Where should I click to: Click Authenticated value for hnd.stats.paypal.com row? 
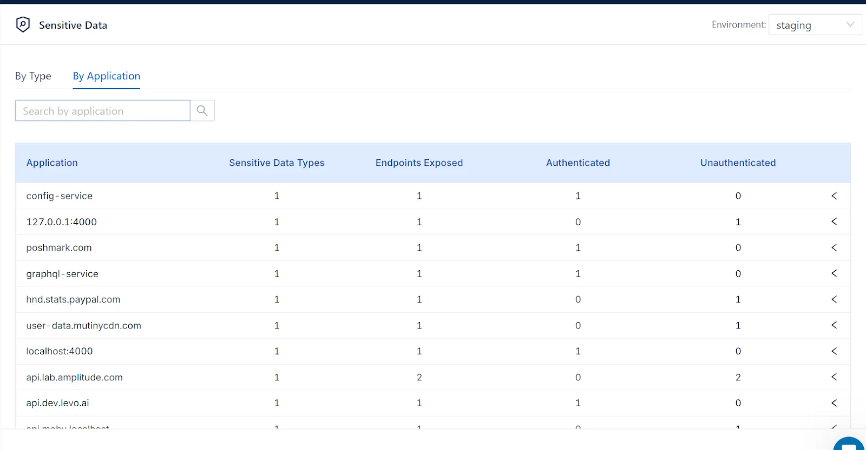(578, 300)
